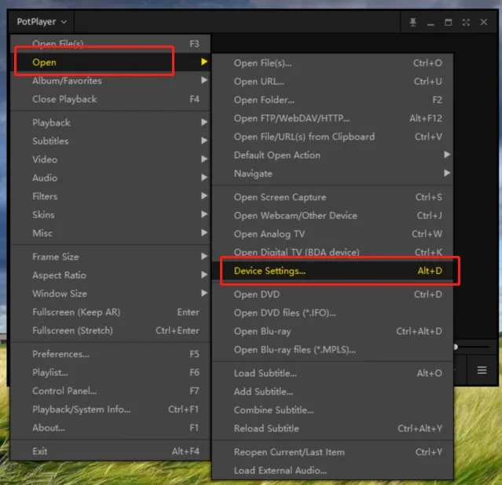Choose Load External Audio...
502x485 pixels.
coord(332,471)
